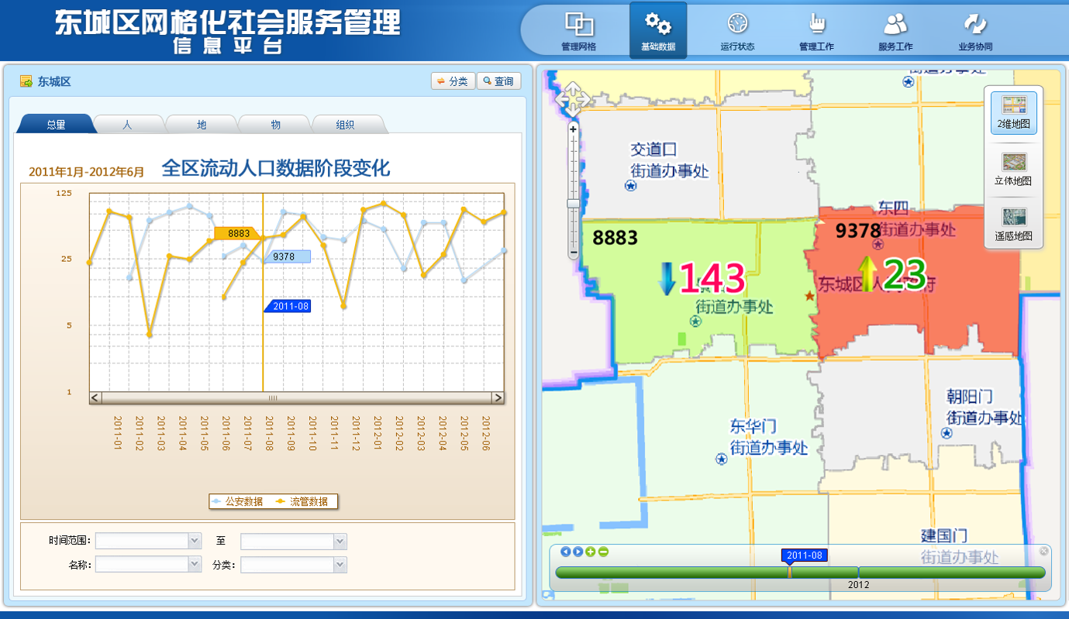Pan the map right with arrow
1069x619 pixels.
pos(585,100)
